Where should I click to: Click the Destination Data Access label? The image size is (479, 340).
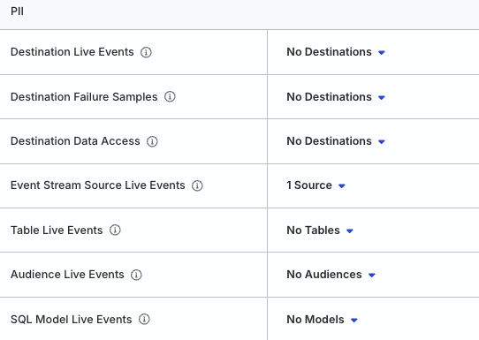point(75,141)
